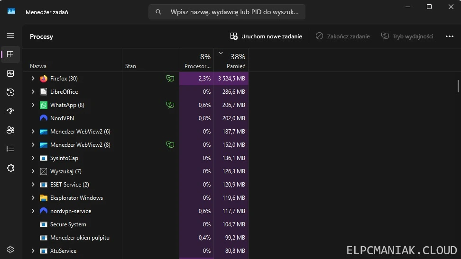
Task: Open the Details page in sidebar
Action: 10,149
